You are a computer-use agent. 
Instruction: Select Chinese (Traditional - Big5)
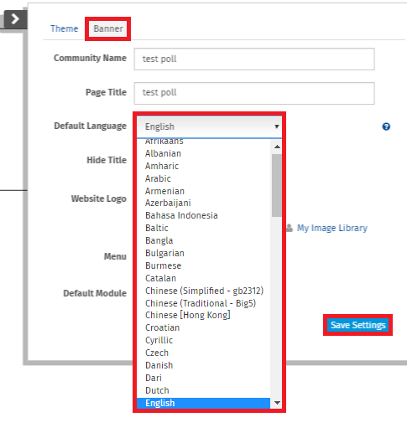click(x=203, y=303)
